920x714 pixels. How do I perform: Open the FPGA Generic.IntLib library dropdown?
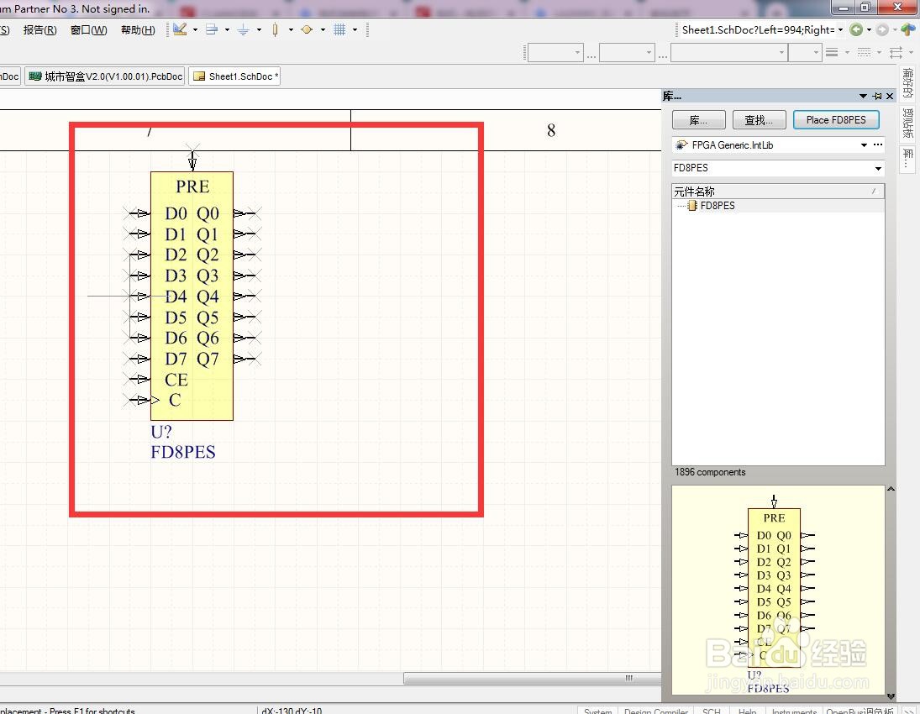864,145
